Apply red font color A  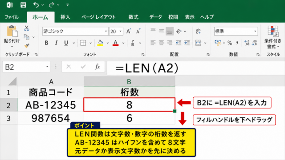[x=115, y=43]
